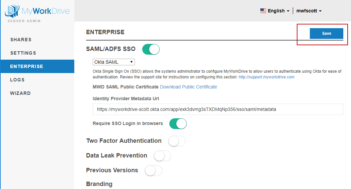
Task: Turn off Require SSO Login in browsers
Action: [178, 124]
